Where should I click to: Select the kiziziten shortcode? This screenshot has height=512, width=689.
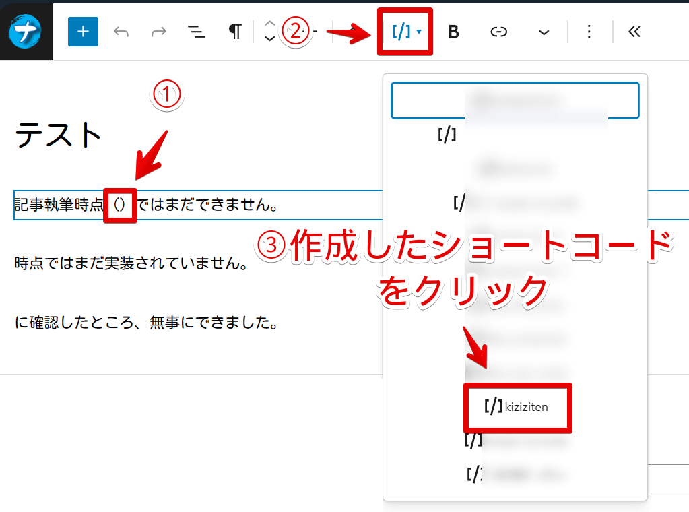[517, 407]
